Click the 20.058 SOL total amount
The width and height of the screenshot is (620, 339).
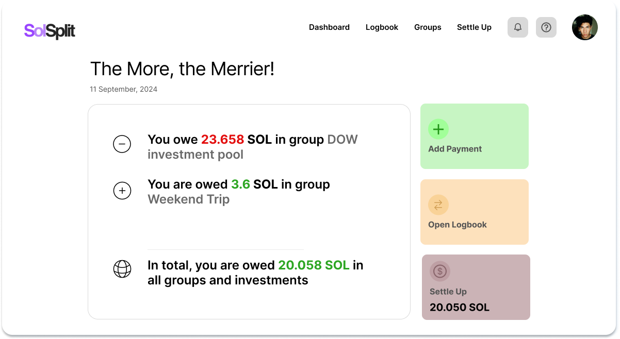coord(314,265)
